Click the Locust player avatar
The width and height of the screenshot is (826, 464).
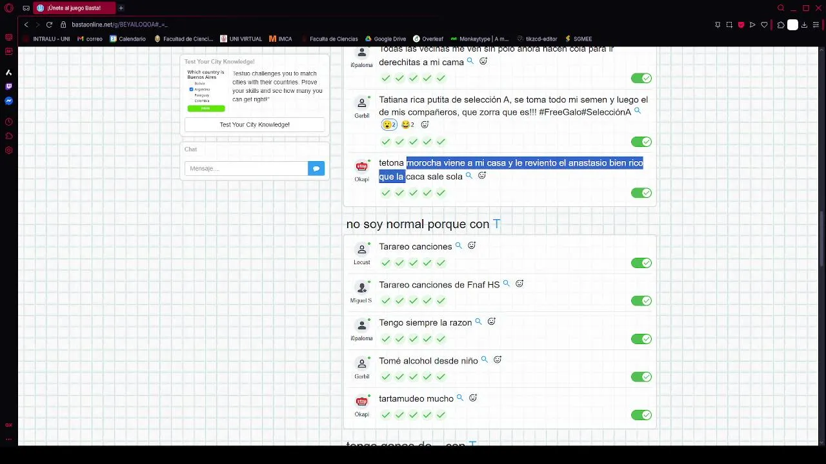click(x=362, y=249)
